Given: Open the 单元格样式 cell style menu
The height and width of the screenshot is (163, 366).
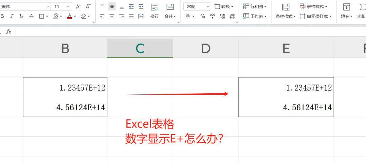Looking at the screenshot, I should [x=316, y=16].
